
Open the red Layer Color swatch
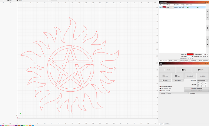(190, 55)
